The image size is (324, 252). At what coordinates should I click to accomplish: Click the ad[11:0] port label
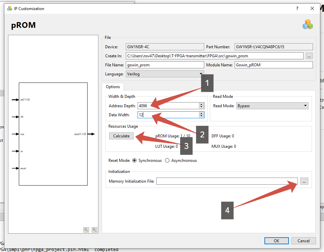pos(25,100)
